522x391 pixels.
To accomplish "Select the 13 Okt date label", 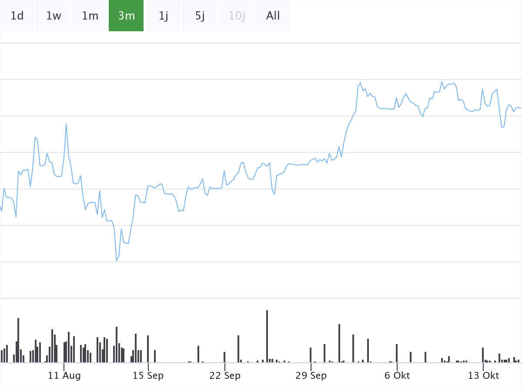I will (483, 376).
